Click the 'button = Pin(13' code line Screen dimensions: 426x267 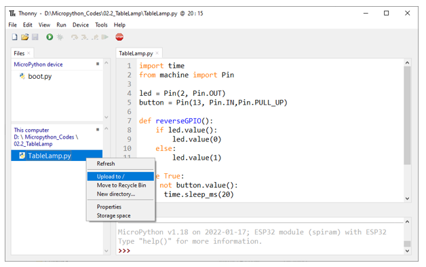(x=213, y=103)
